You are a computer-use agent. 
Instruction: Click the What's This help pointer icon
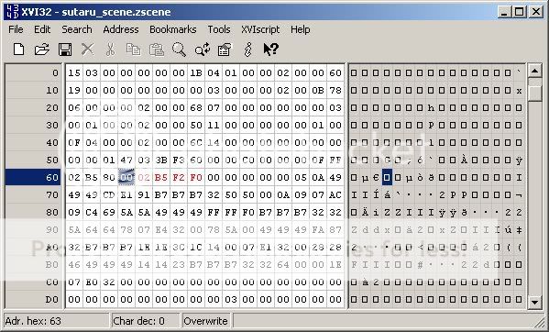pyautogui.click(x=270, y=50)
